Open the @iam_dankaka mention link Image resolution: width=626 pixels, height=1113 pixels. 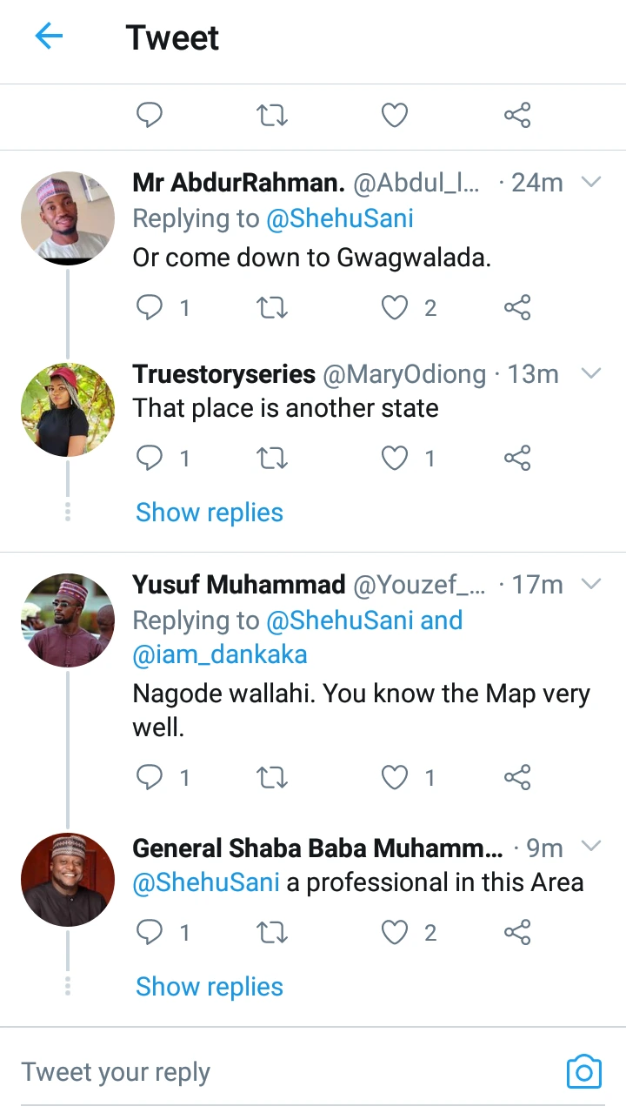coord(220,654)
